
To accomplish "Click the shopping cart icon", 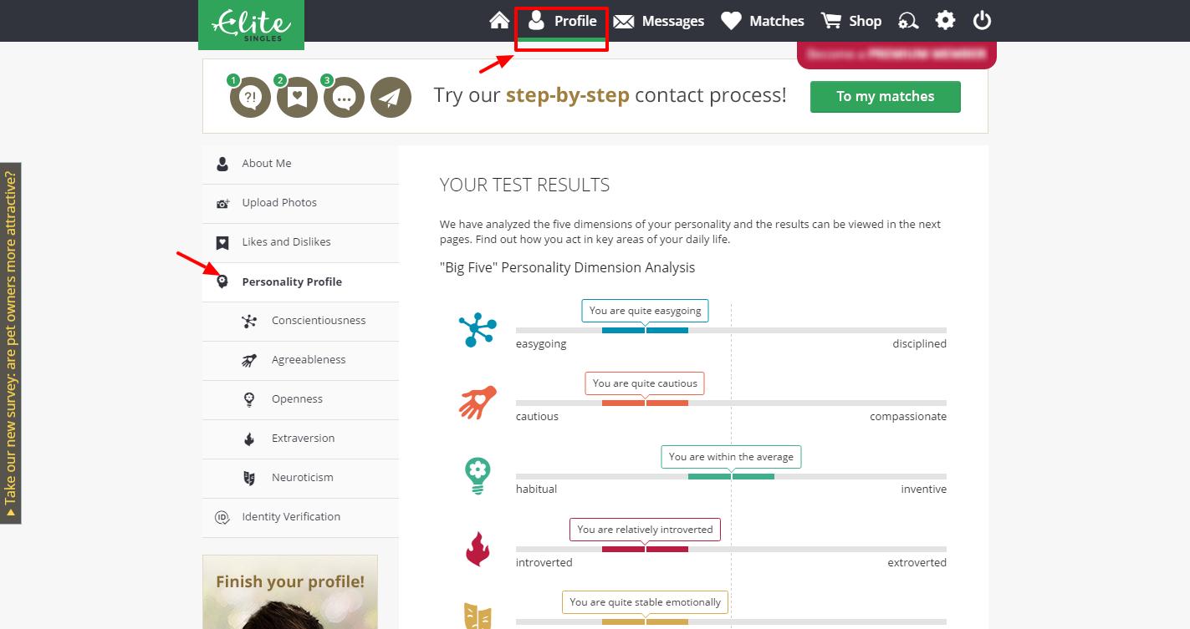I will tap(830, 21).
